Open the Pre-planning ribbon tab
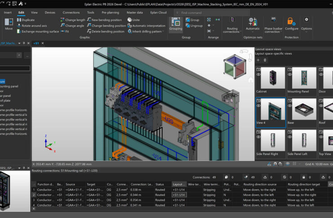Image resolution: width=333 pixels, height=218 pixels. 110,13
